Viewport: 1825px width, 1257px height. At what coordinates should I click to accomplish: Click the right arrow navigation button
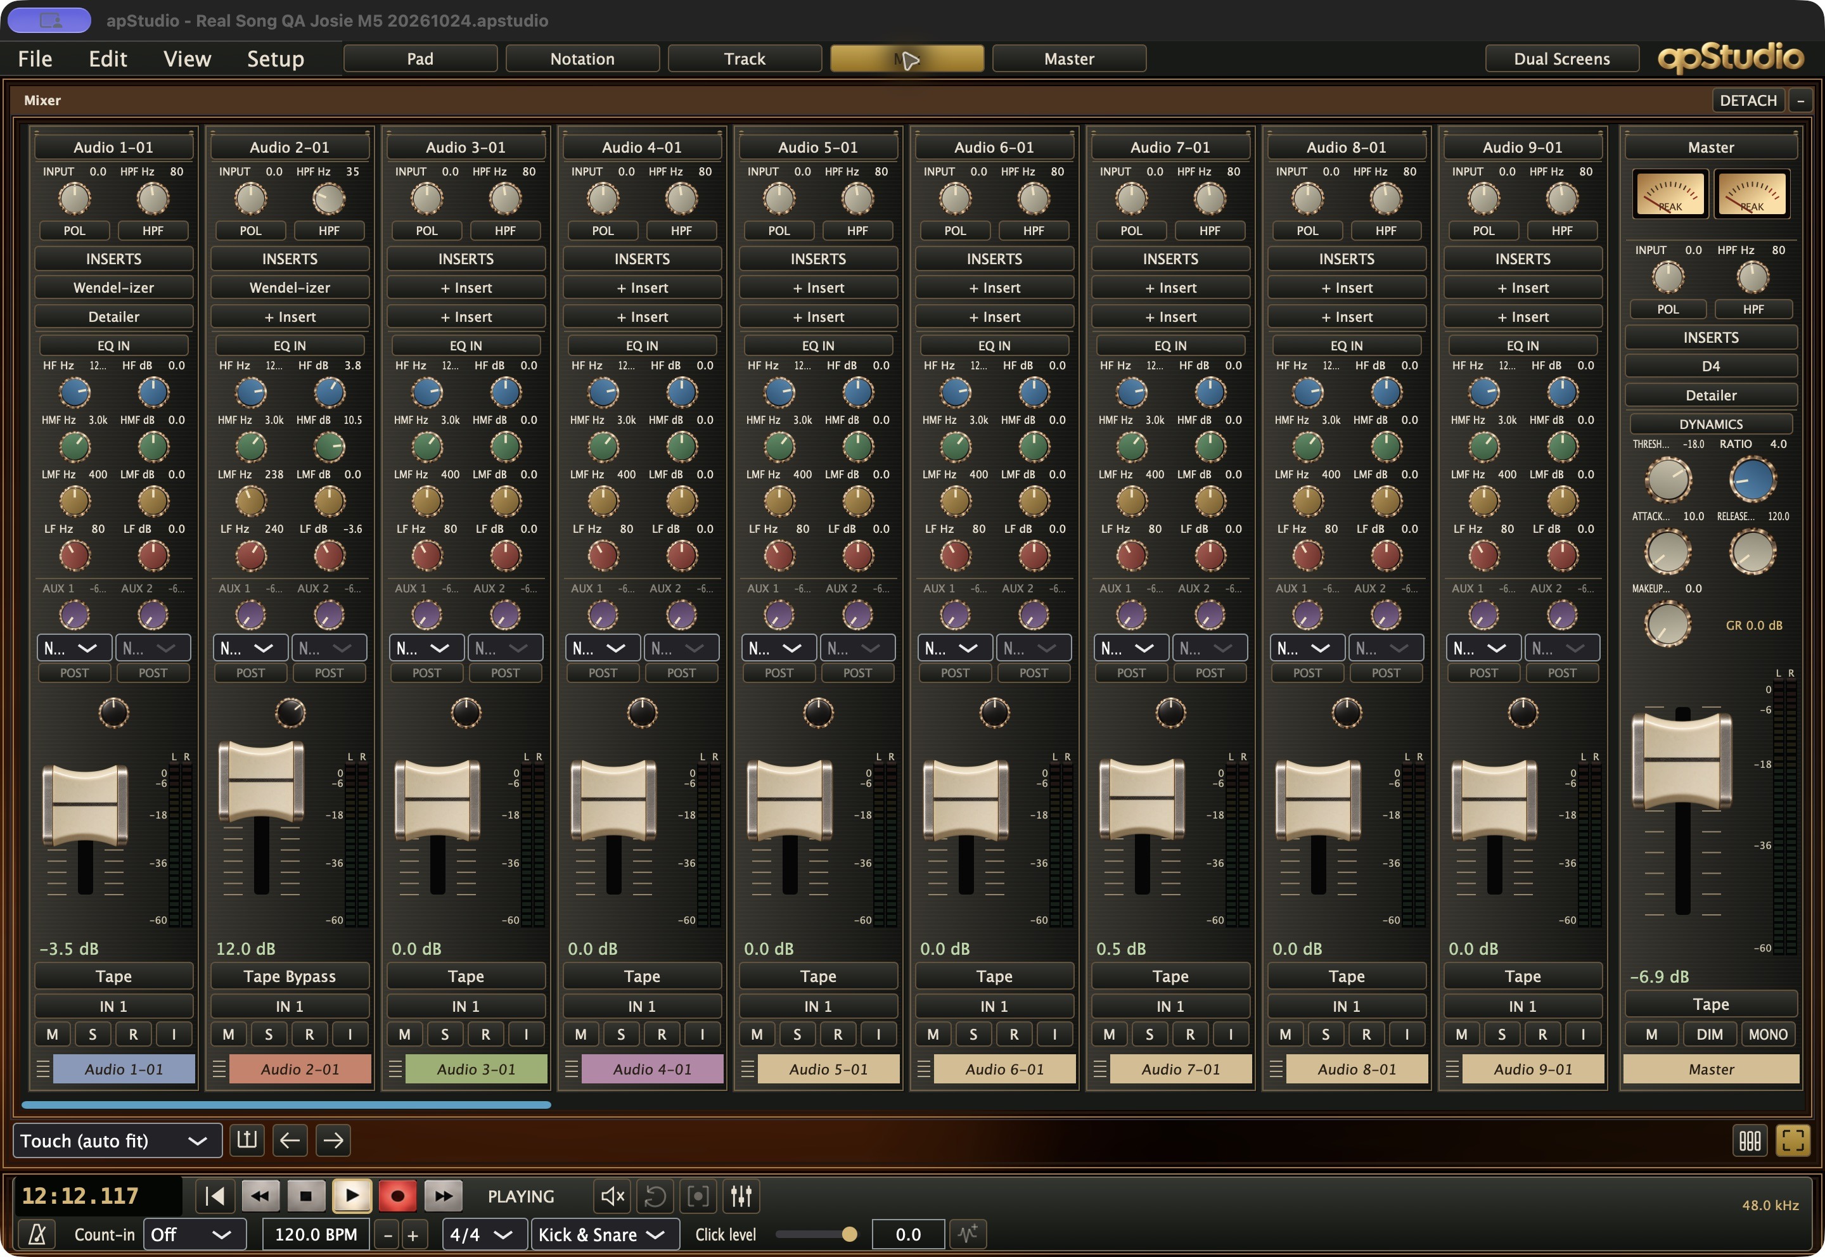tap(333, 1140)
